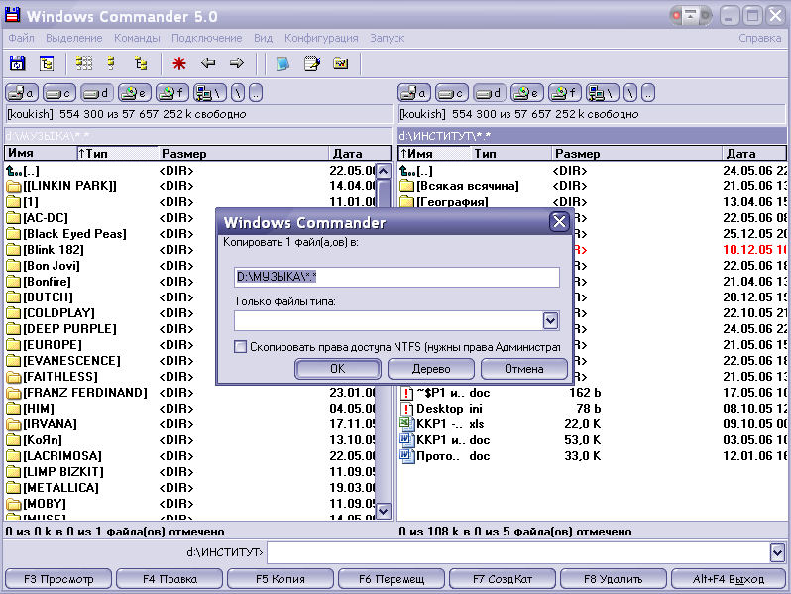Click the Отмена button to cancel copying
The image size is (791, 594).
click(523, 369)
